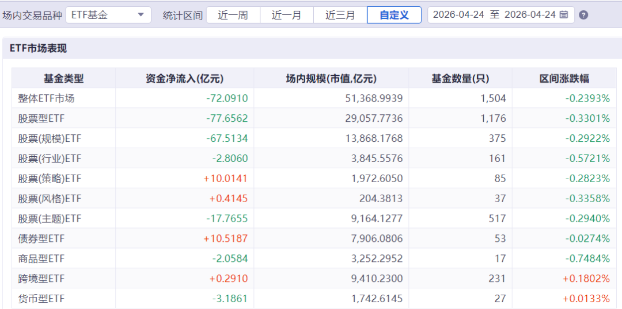The width and height of the screenshot is (622, 309).
Task: Select the 债券型ETF row label
Action: 41,238
